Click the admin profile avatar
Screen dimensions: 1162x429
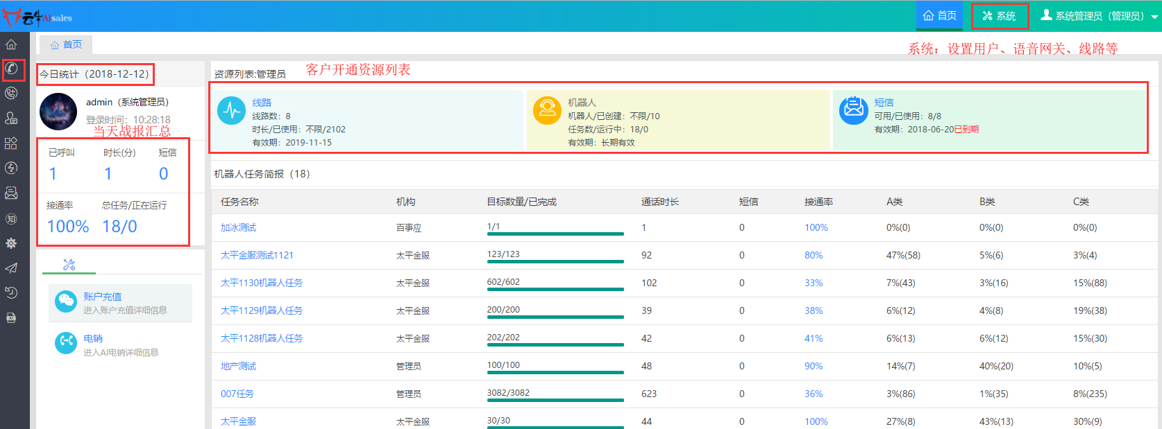coord(58,112)
